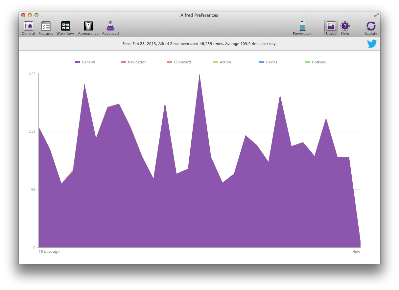
Task: Toggle full screen with the arrows icon
Action: (x=376, y=15)
